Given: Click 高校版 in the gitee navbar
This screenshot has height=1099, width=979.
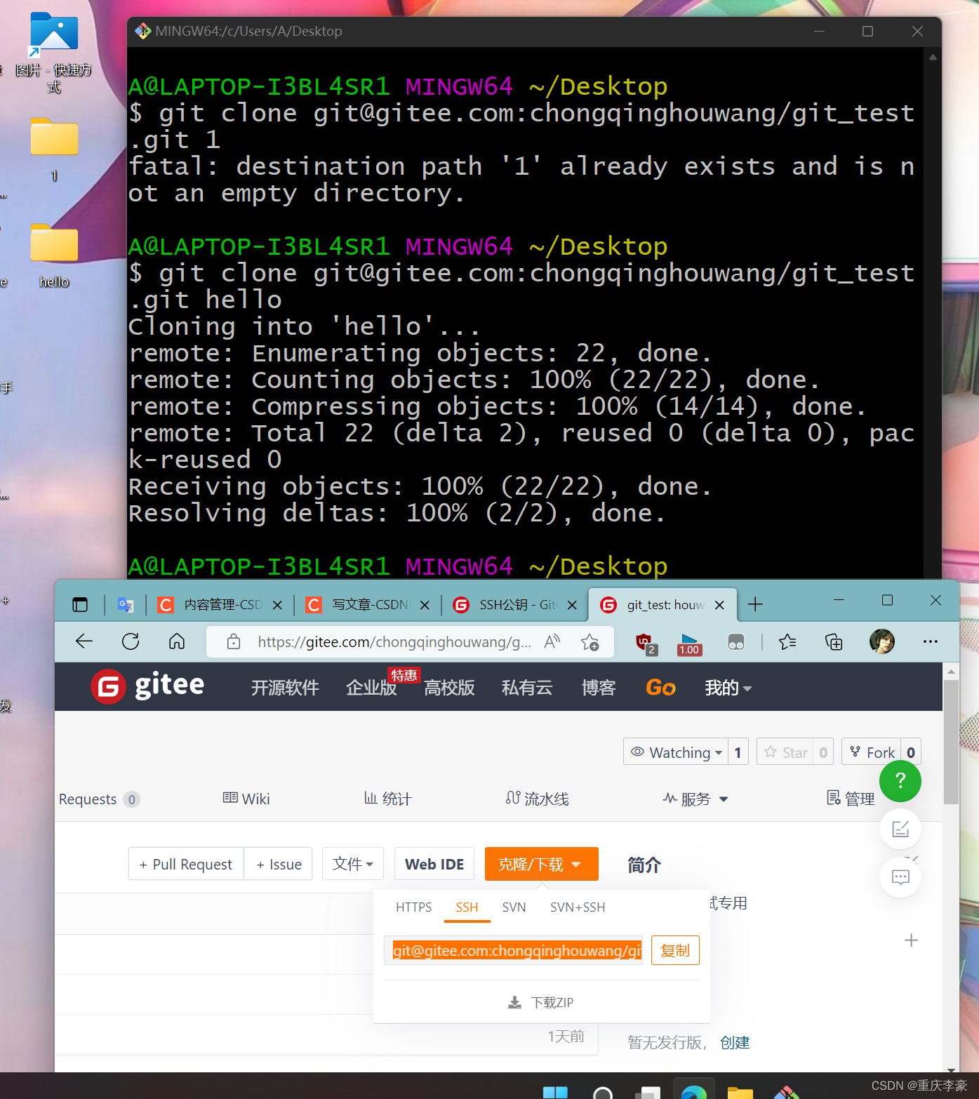Looking at the screenshot, I should click(449, 688).
